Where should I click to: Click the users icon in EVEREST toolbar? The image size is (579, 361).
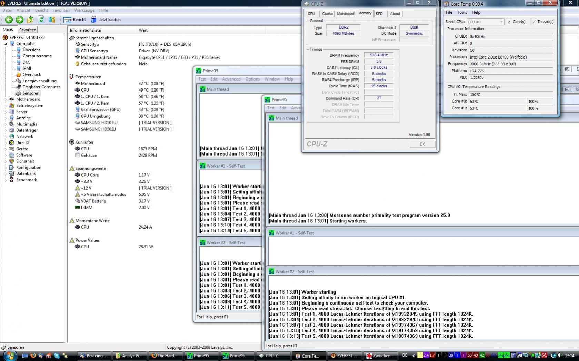(x=52, y=20)
